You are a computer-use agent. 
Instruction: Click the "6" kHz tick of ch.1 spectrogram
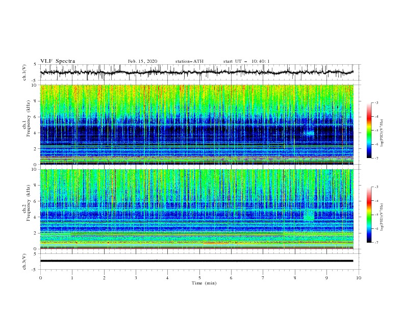click(36, 117)
